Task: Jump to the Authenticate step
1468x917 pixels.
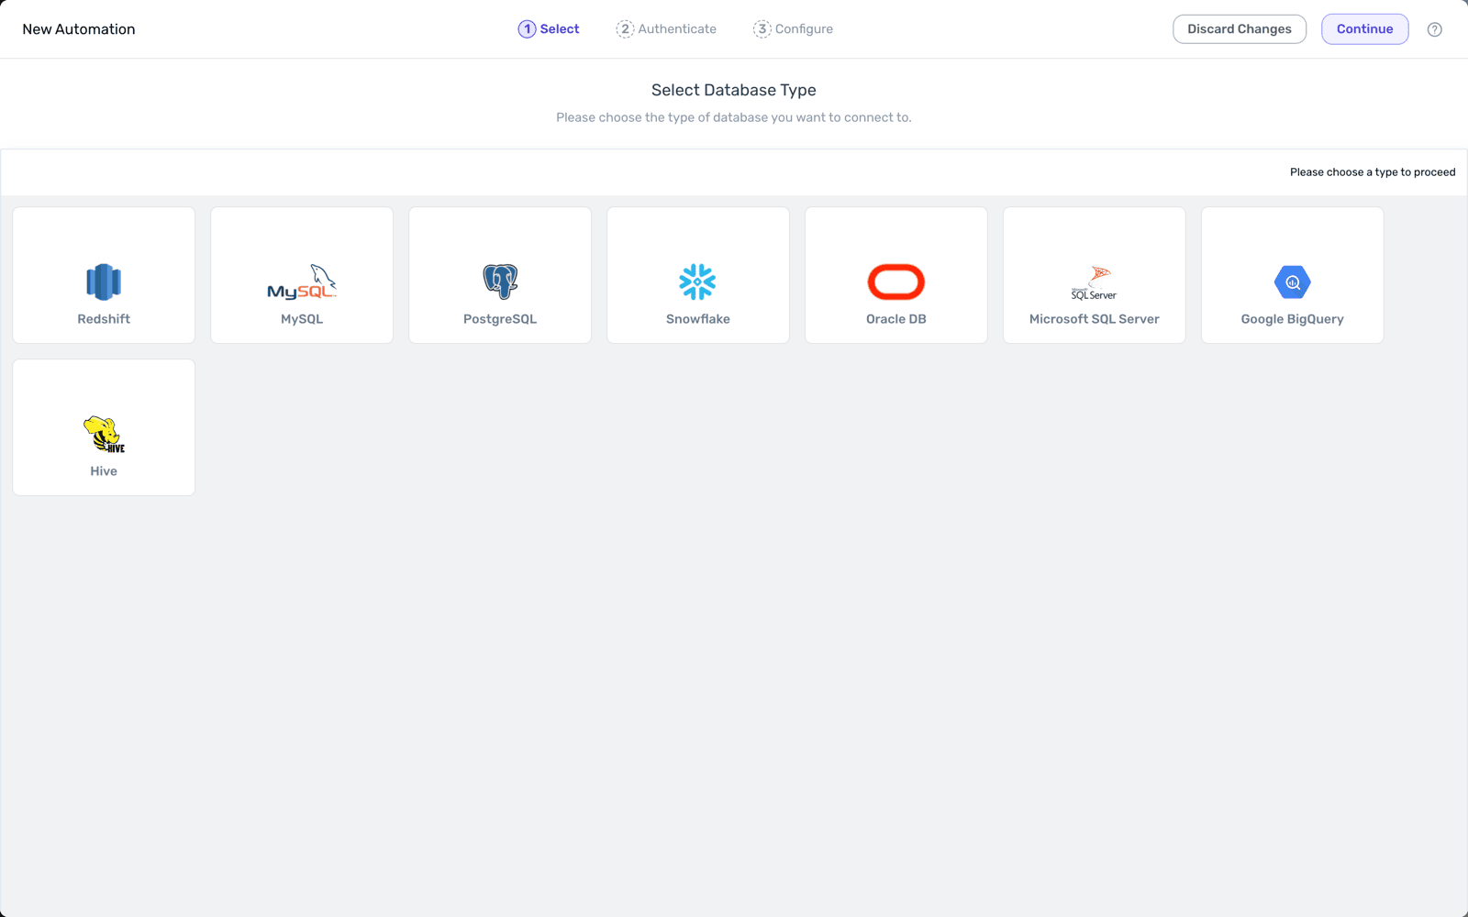Action: 666,29
